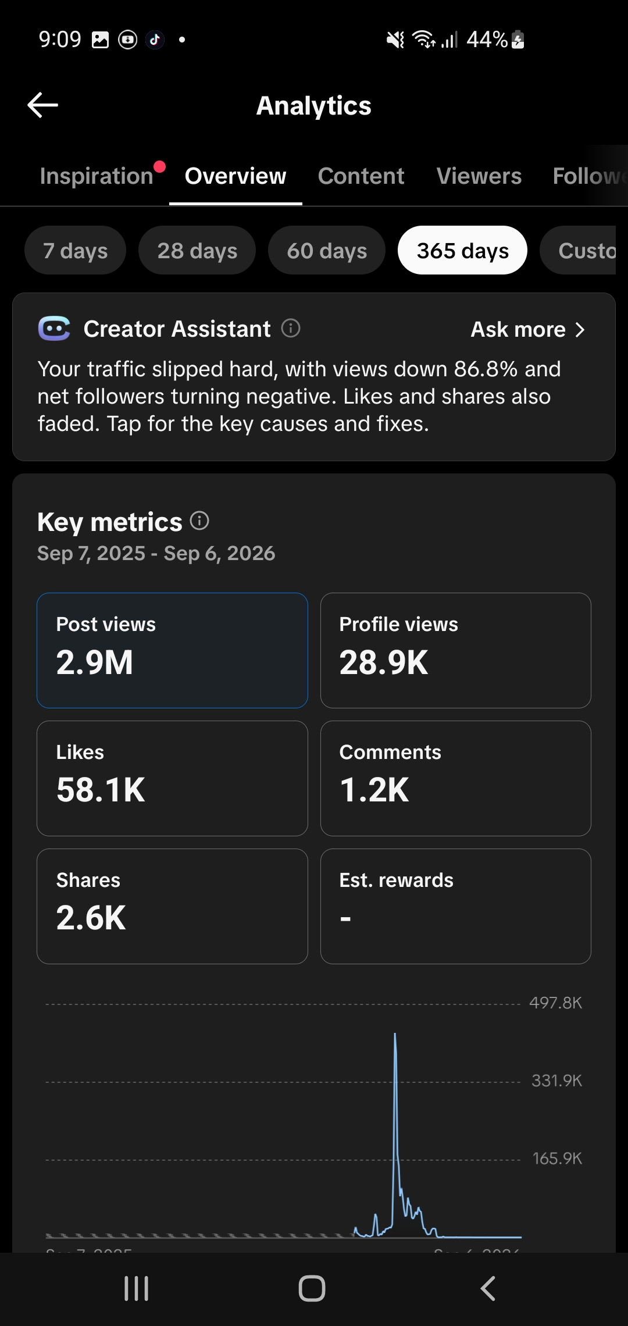Viewport: 628px width, 1326px height.
Task: Tap the Android home button
Action: (x=312, y=1288)
